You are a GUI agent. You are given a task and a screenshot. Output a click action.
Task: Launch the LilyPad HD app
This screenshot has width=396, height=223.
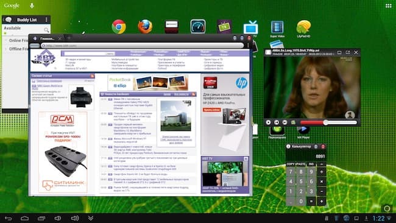tap(303, 29)
